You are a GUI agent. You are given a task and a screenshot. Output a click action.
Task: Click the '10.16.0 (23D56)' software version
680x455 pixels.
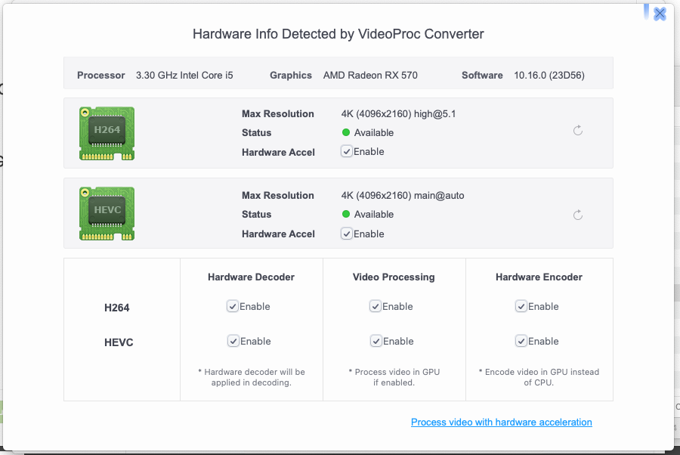(x=549, y=75)
